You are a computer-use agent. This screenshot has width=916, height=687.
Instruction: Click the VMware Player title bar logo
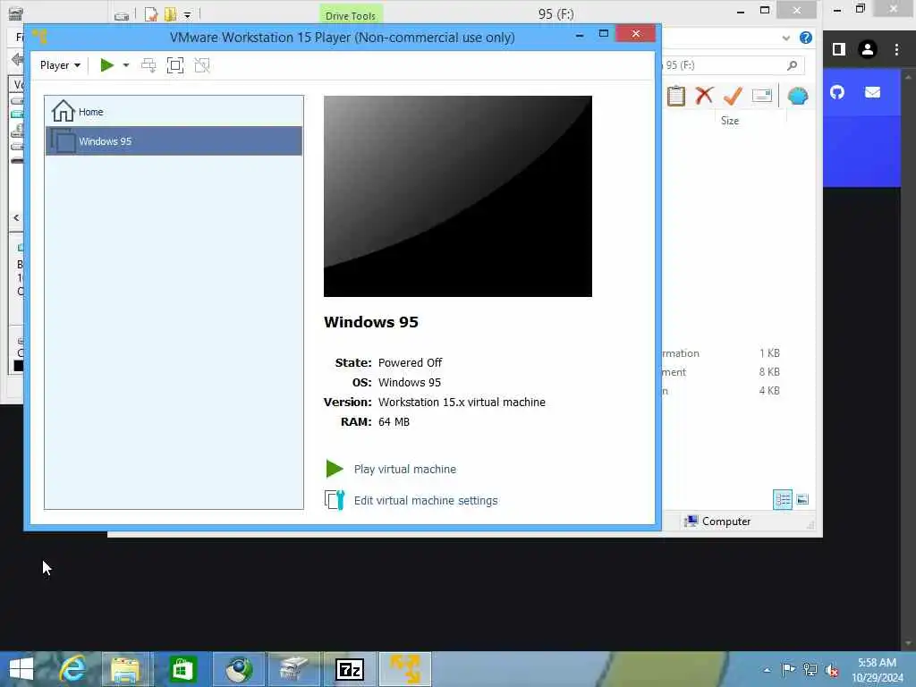[39, 37]
